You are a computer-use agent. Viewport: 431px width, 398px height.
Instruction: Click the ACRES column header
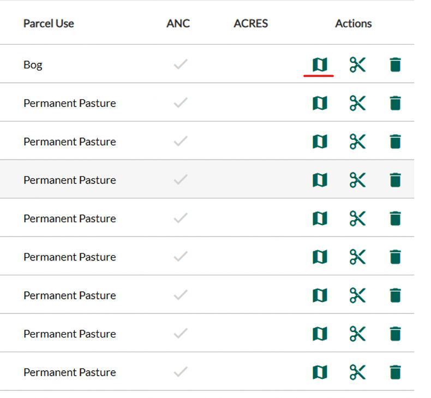250,23
